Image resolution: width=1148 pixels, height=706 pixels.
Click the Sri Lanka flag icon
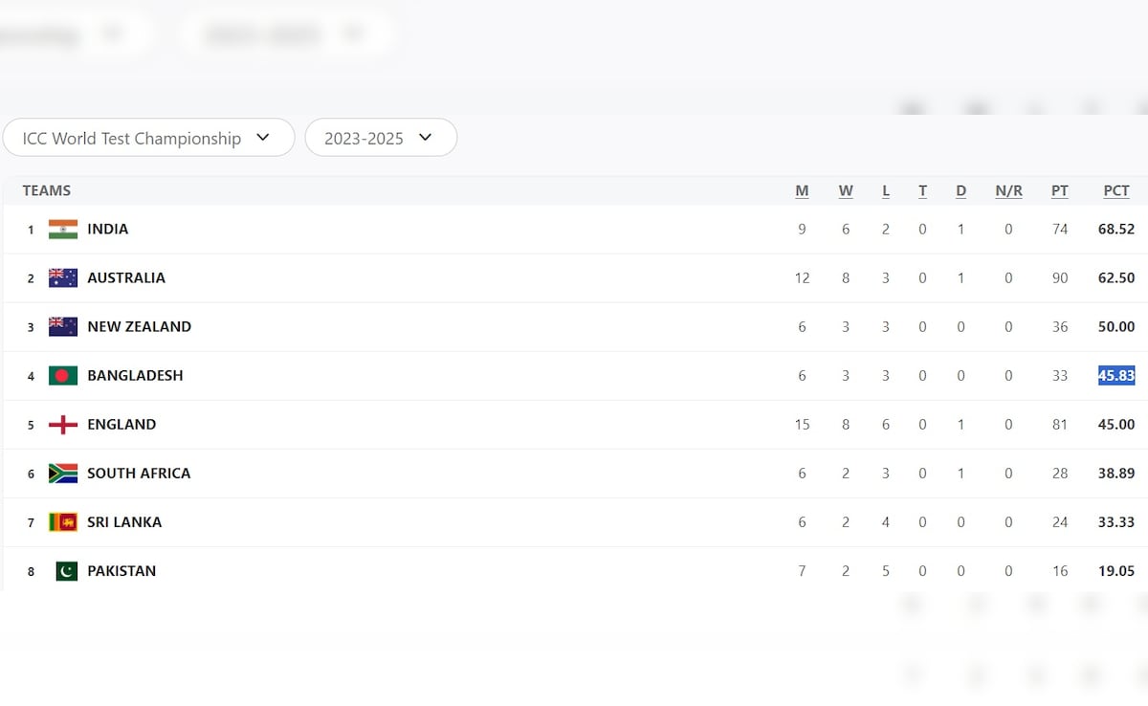coord(63,522)
